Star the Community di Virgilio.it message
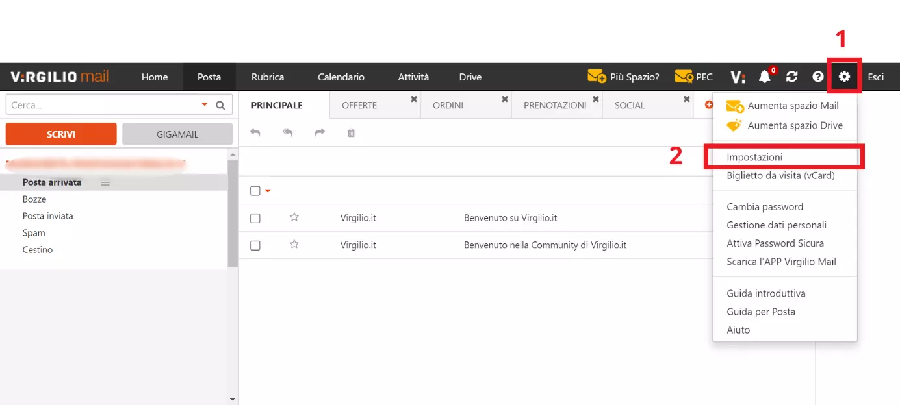 [x=294, y=245]
